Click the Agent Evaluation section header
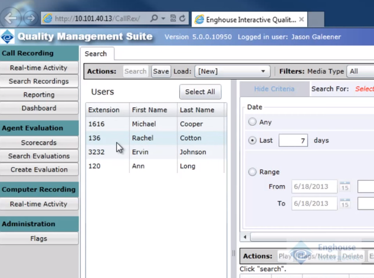 [x=39, y=128]
